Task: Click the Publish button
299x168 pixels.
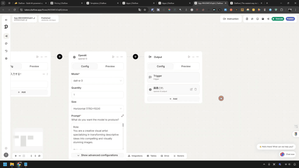Action: coord(290,19)
